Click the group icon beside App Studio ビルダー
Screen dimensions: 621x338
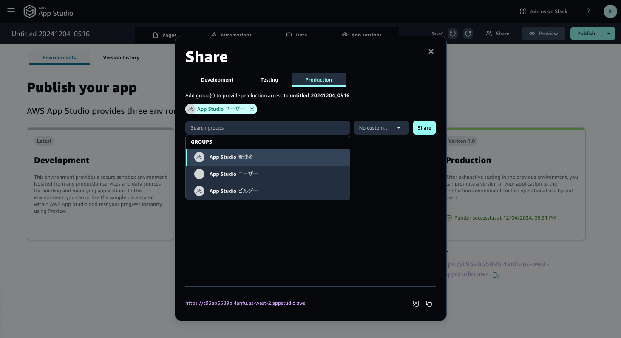(199, 191)
